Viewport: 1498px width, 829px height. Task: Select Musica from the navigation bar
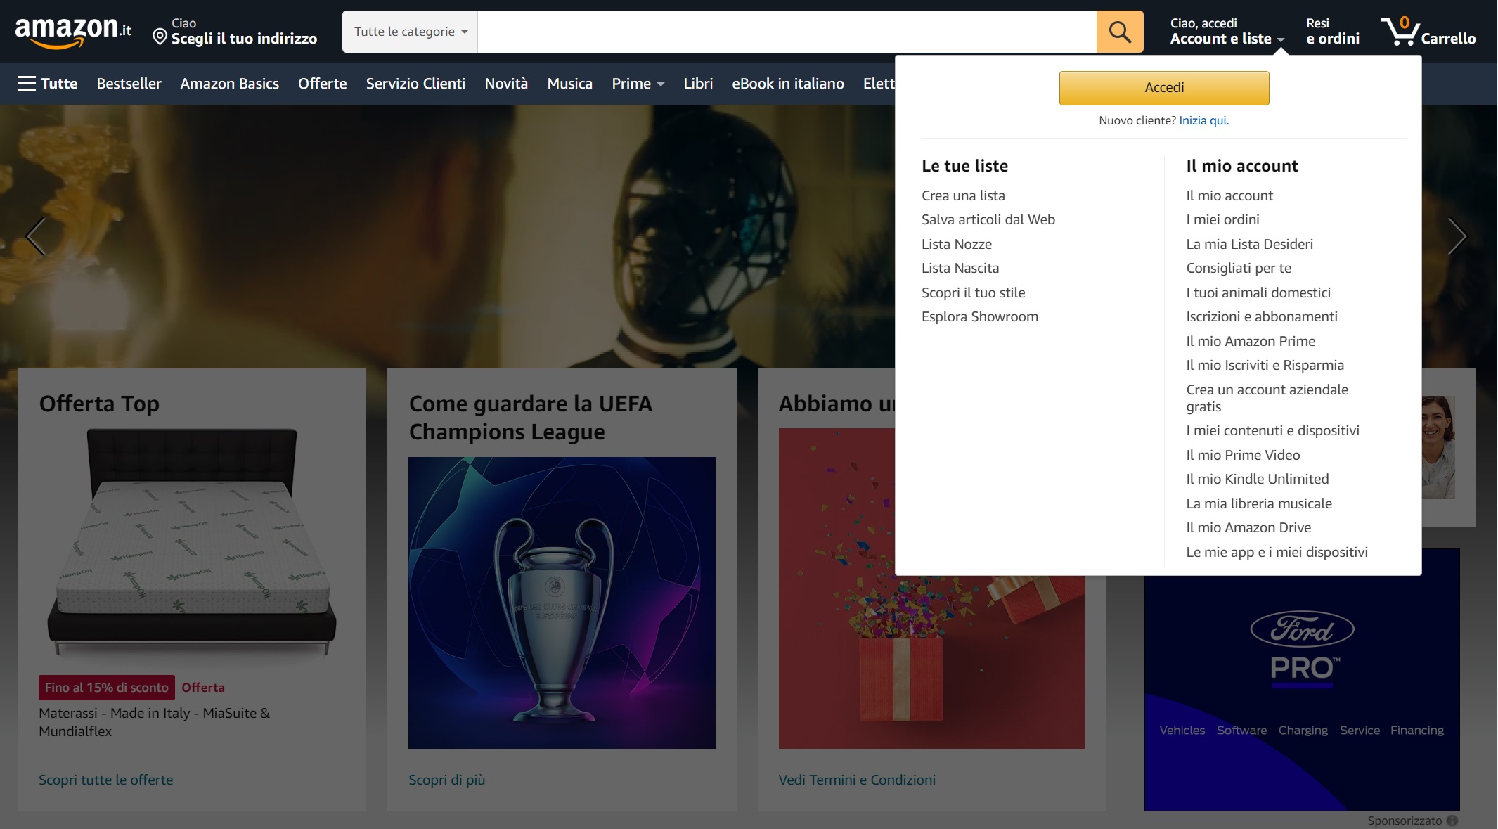click(x=569, y=84)
